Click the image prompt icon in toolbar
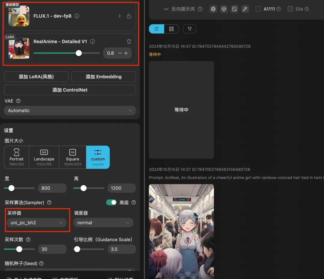This screenshot has height=279, width=324. (x=235, y=9)
